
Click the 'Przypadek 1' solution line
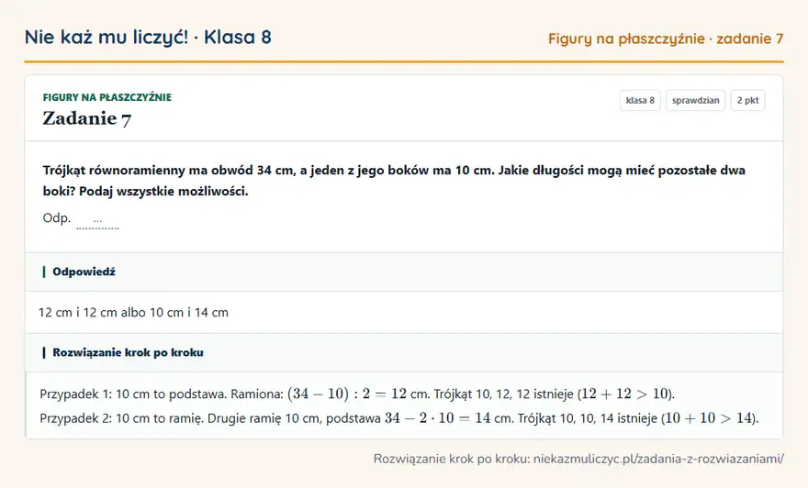[357, 394]
